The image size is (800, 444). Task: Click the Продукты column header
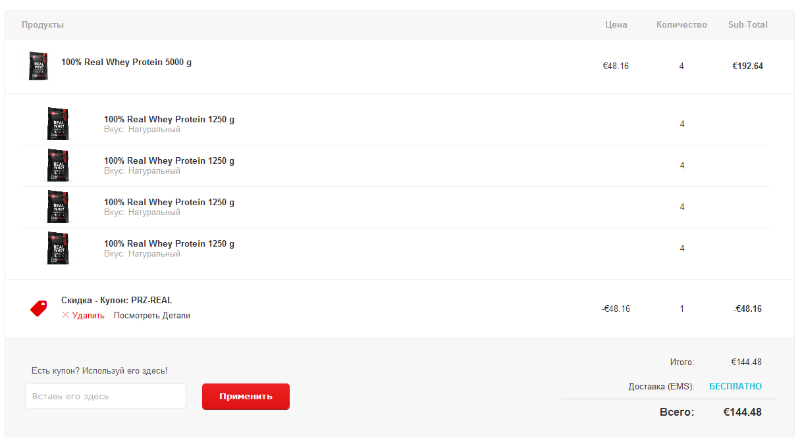tap(43, 25)
